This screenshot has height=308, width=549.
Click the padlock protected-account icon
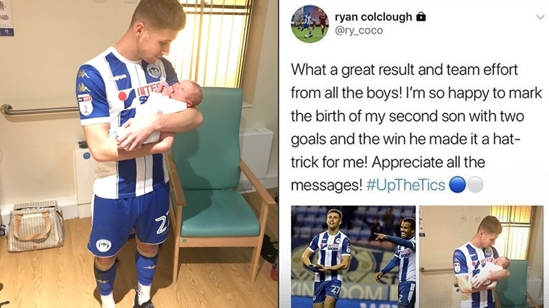[x=421, y=16]
